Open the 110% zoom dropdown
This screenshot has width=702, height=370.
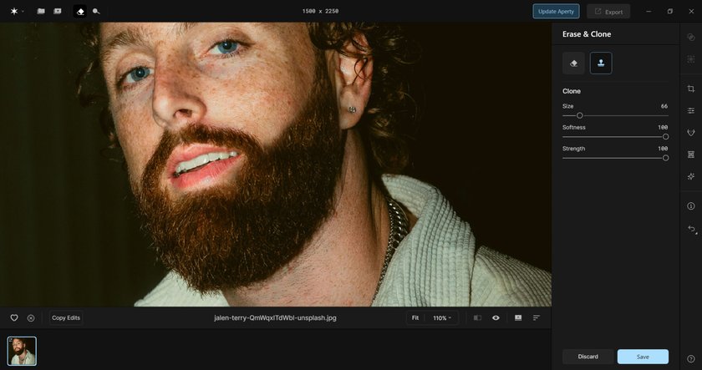click(x=442, y=317)
